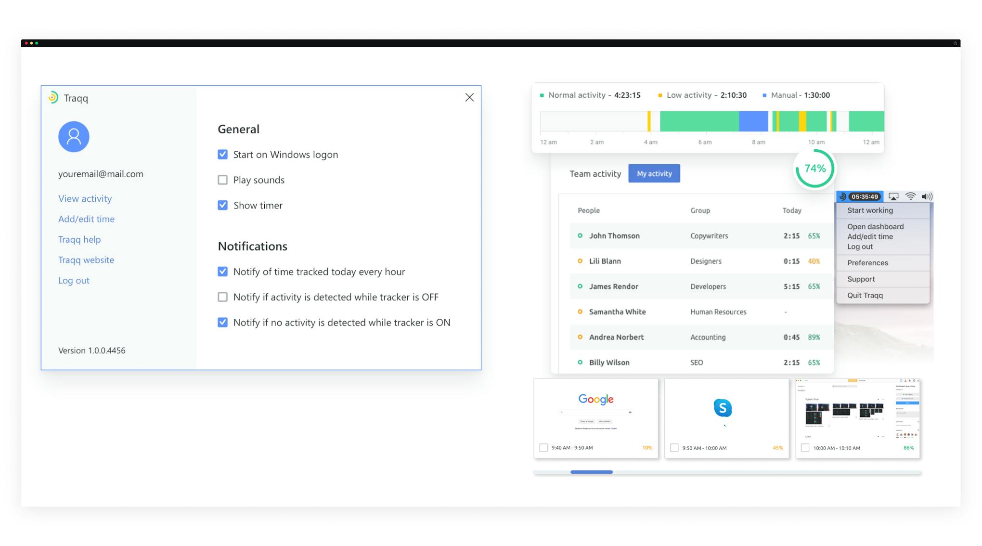Click John Thomson's green status dot

580,236
